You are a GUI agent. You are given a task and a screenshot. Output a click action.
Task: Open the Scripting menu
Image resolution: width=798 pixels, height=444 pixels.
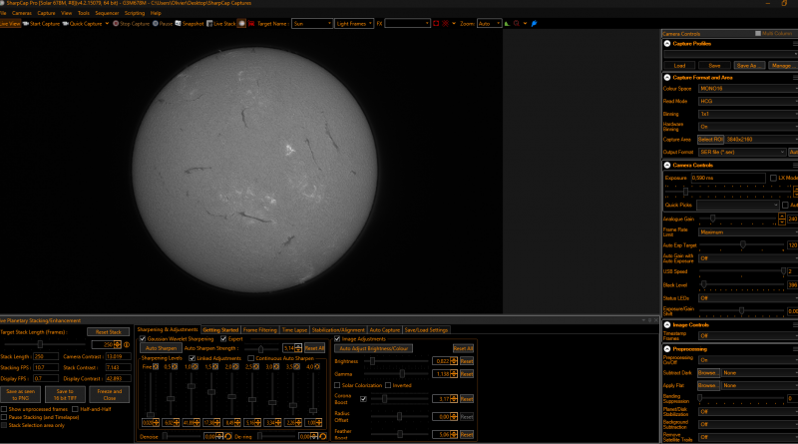[x=135, y=13]
